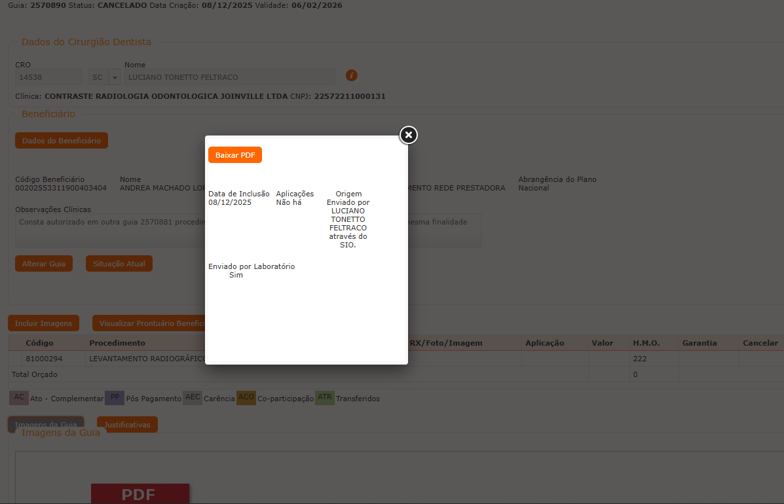This screenshot has height=504, width=784.
Task: Click the AC Ato Complementar legend badge
Action: click(x=19, y=397)
